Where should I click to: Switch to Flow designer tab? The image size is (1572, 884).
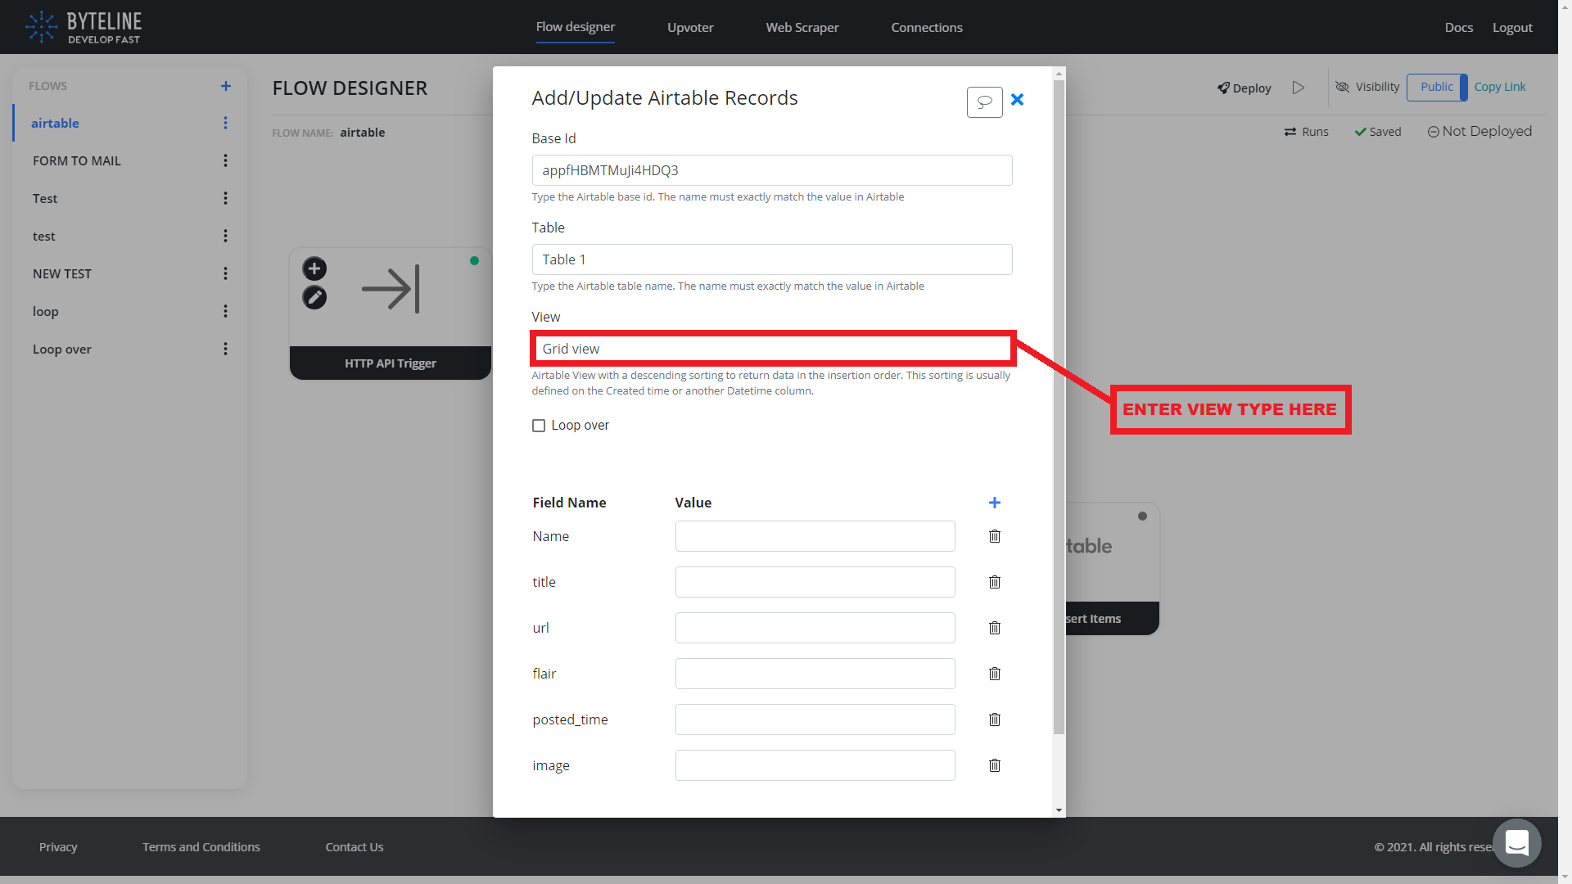[576, 27]
